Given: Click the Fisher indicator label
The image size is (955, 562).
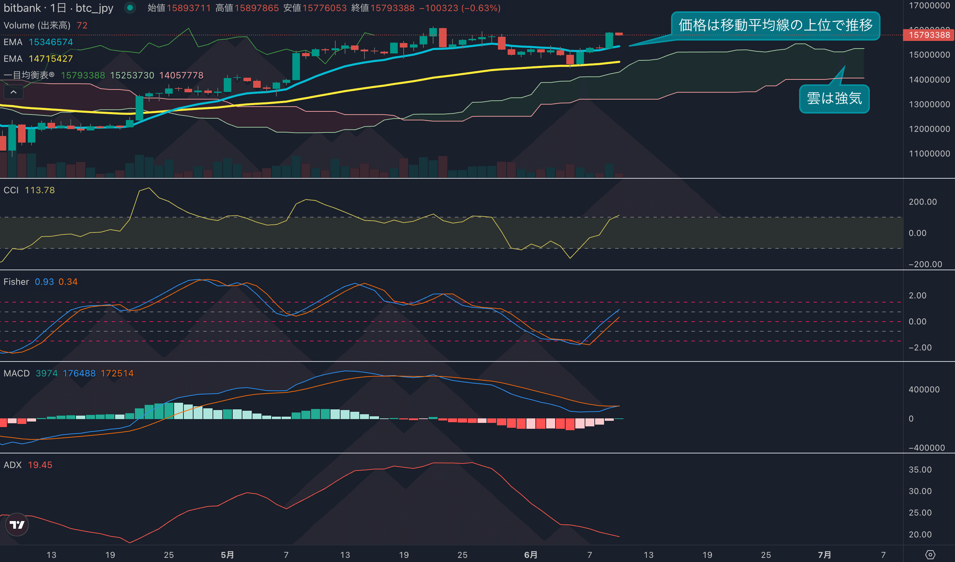Looking at the screenshot, I should [x=16, y=282].
